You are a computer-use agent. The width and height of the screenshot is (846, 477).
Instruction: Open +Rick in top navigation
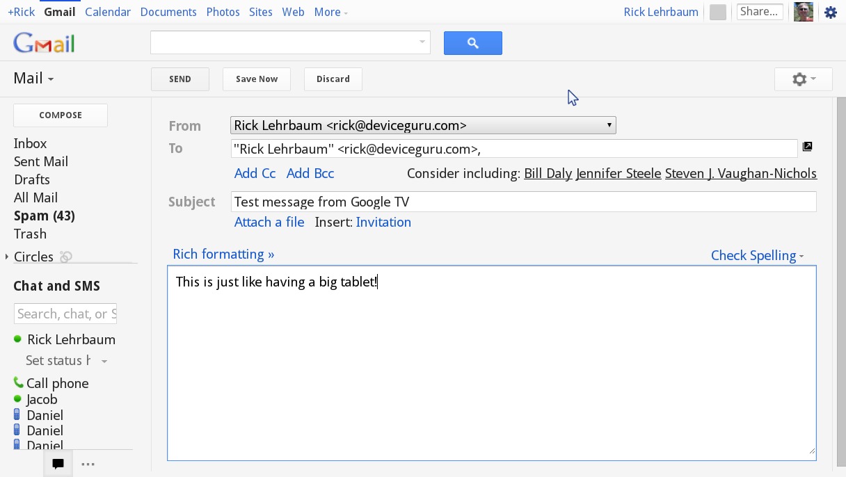pyautogui.click(x=21, y=12)
